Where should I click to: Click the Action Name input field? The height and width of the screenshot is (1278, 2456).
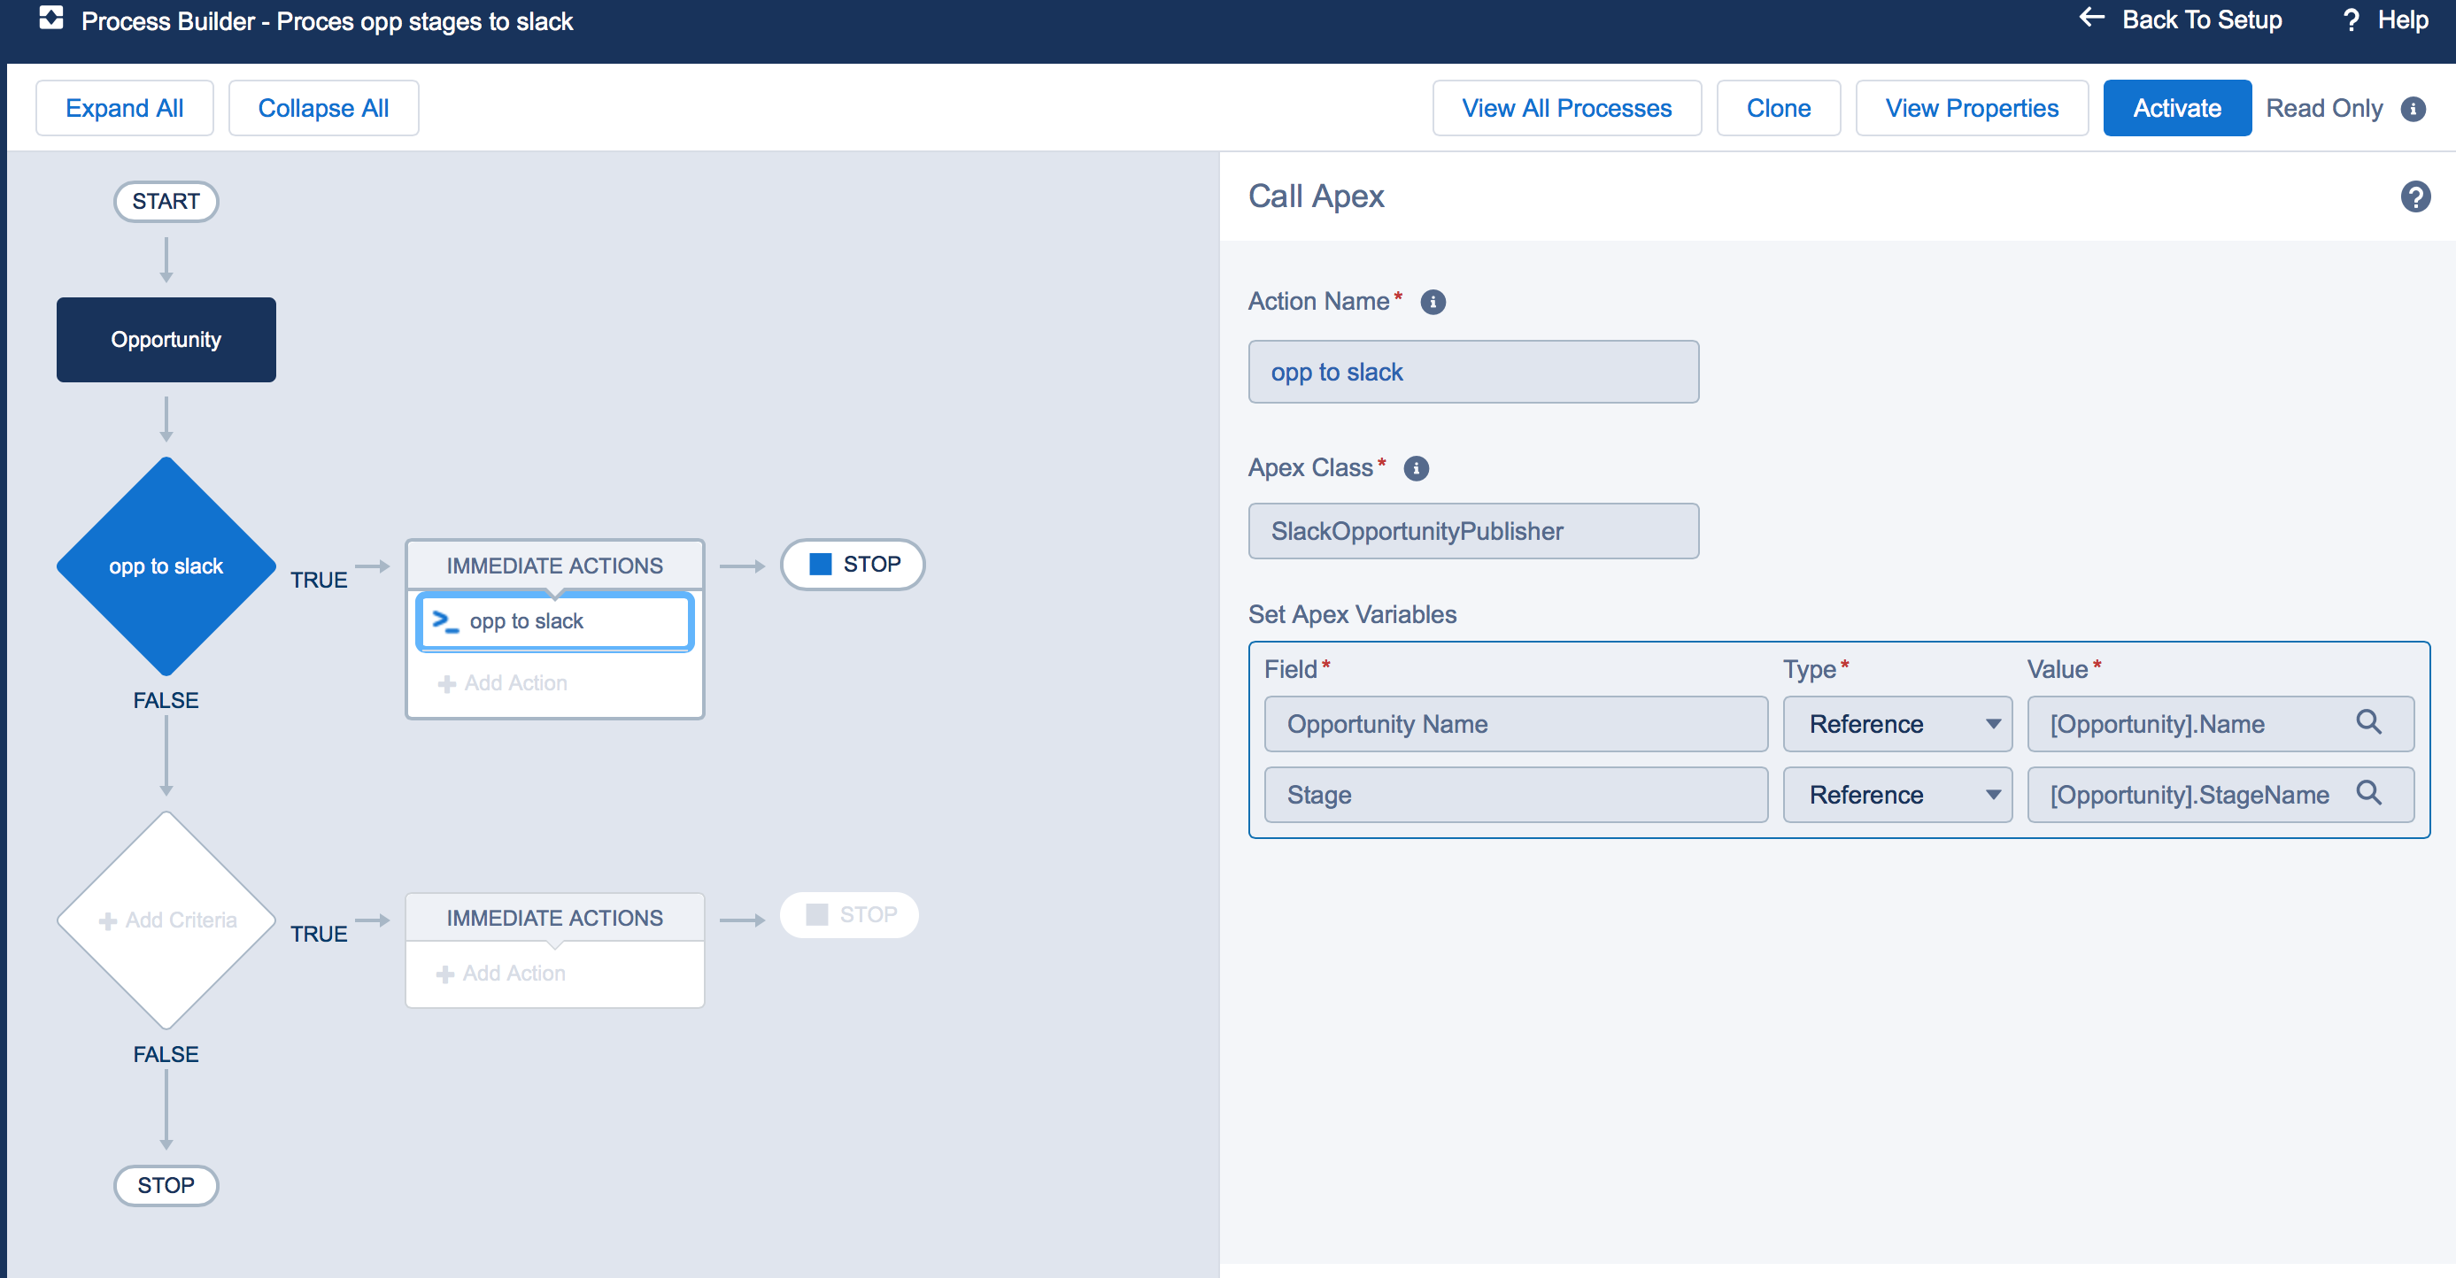pyautogui.click(x=1472, y=373)
